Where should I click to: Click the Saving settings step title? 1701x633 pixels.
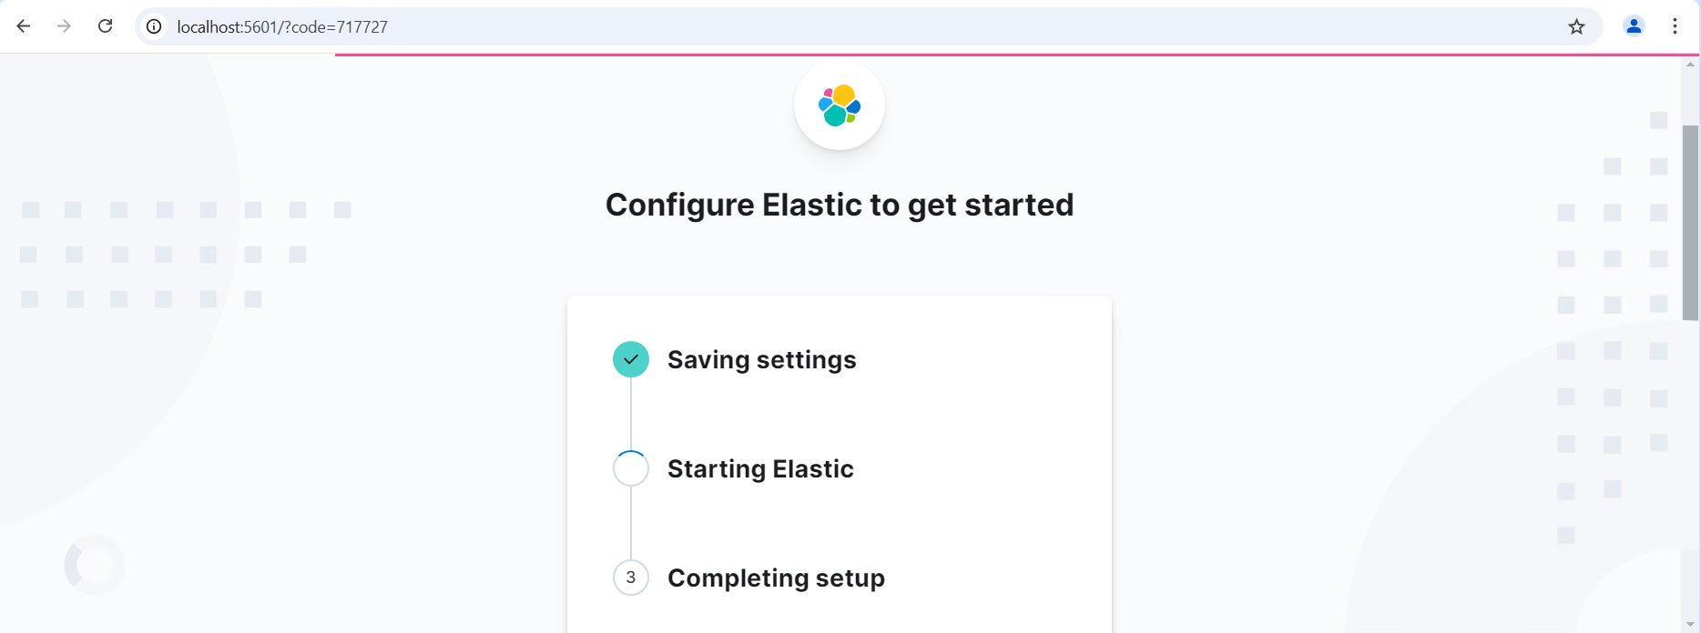[762, 359]
